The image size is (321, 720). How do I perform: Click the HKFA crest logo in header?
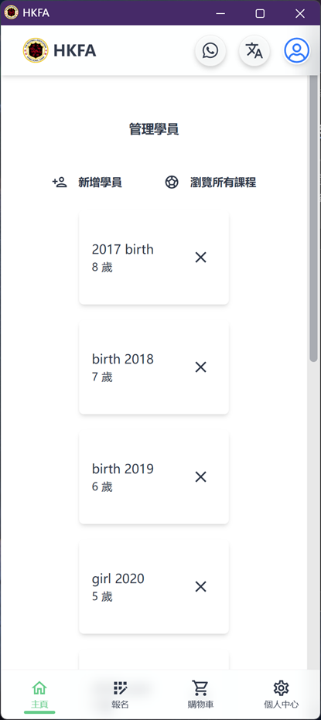[36, 50]
